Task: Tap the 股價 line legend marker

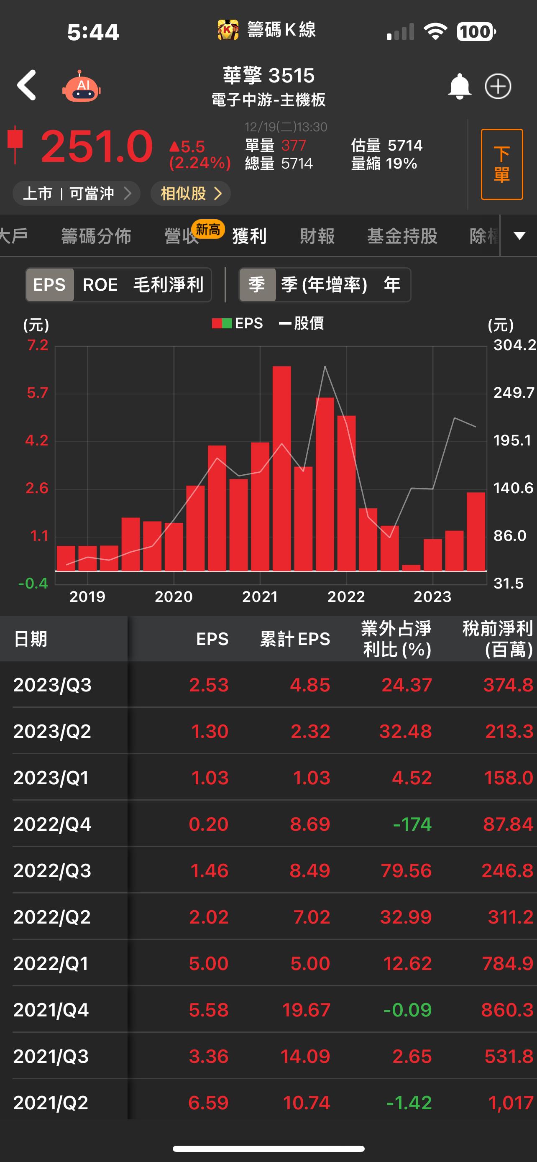Action: tap(285, 323)
